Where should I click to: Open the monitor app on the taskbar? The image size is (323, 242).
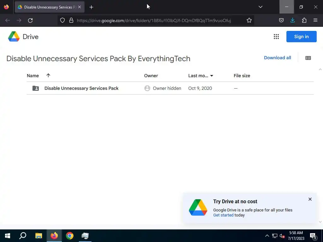(85, 236)
